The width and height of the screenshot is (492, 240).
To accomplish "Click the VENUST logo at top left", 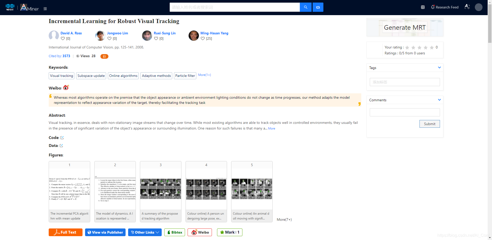I will [10, 7].
